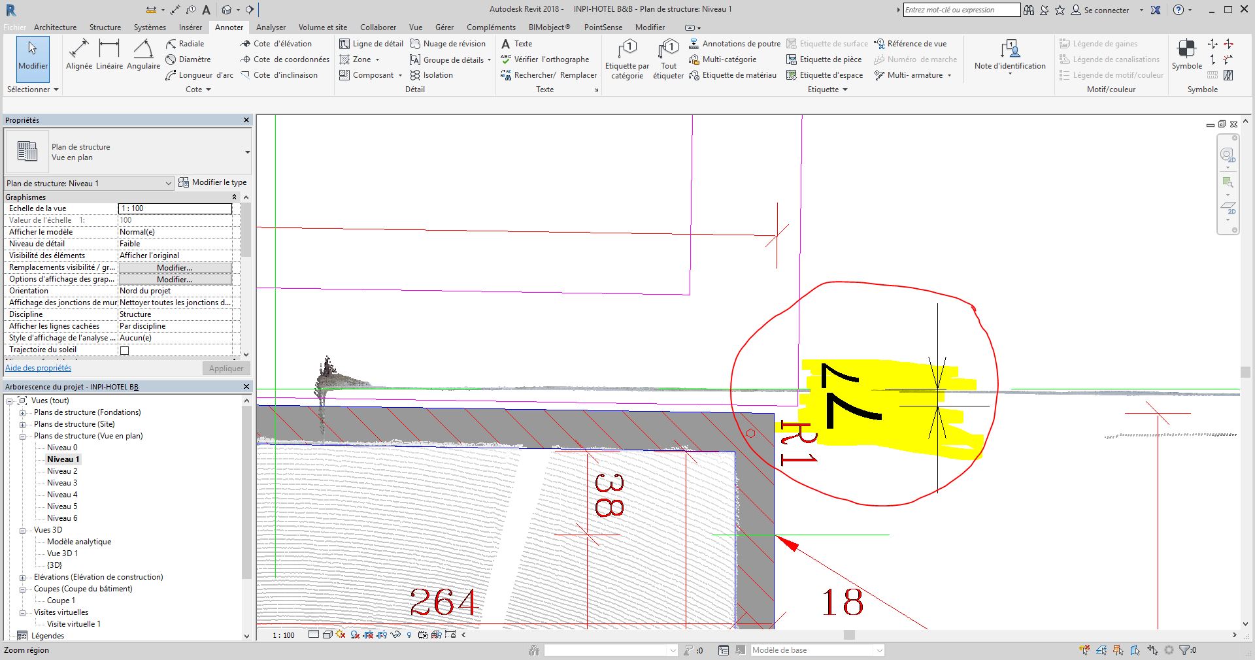Click the Modifier le type button
The image size is (1255, 660).
[x=213, y=182]
